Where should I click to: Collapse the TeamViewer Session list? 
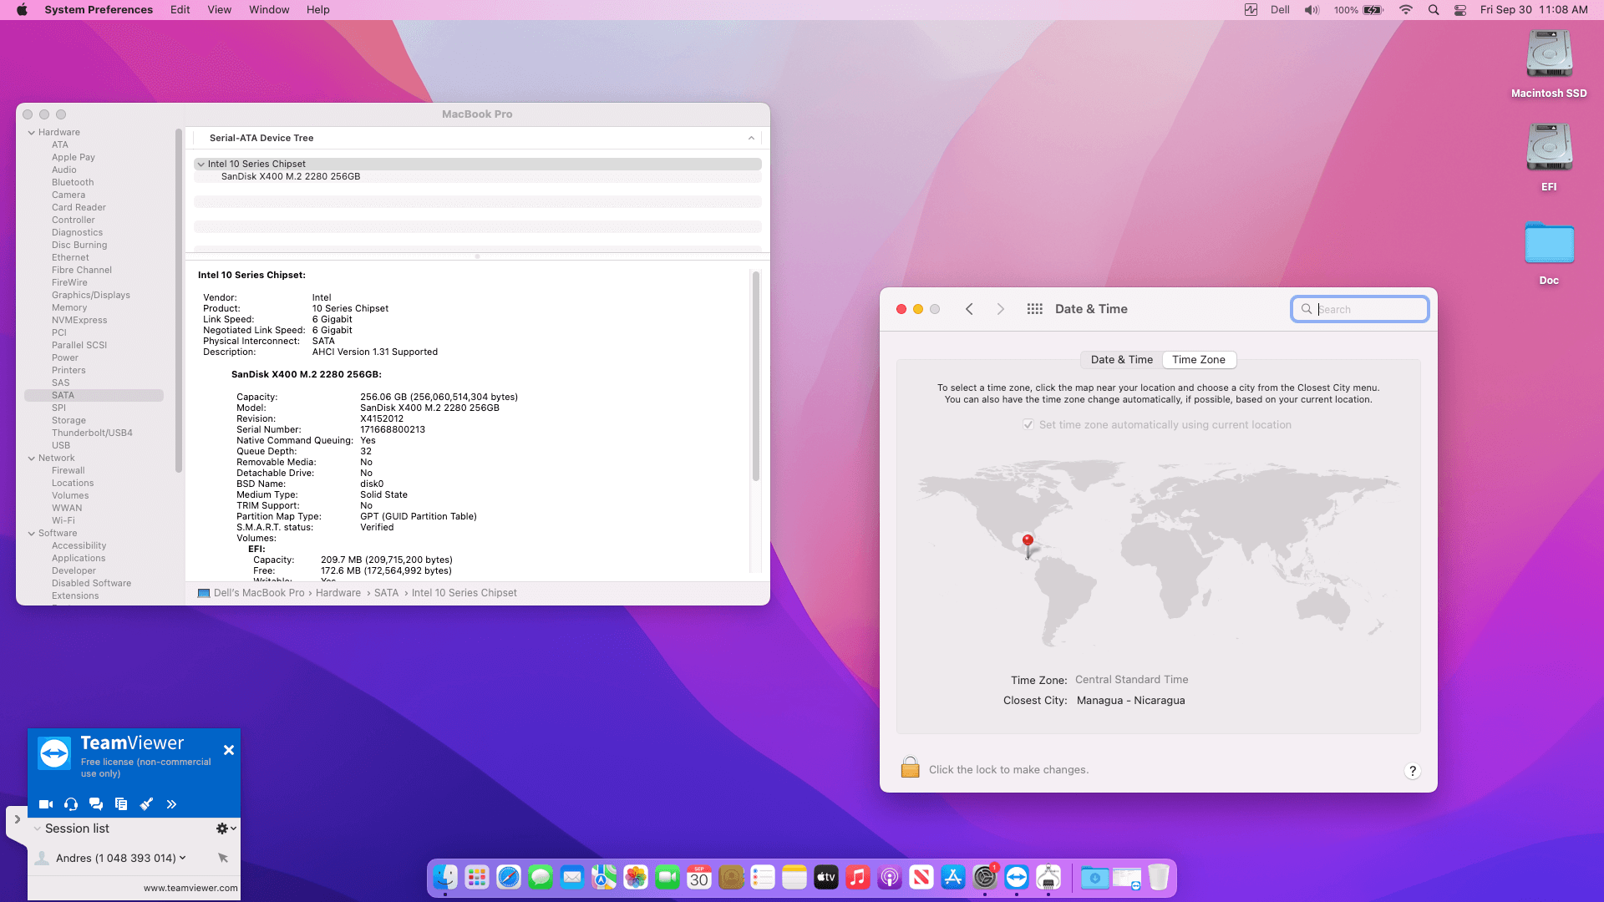coord(38,829)
